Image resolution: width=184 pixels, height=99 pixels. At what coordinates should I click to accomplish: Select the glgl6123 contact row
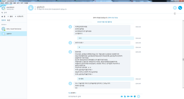tap(13, 34)
